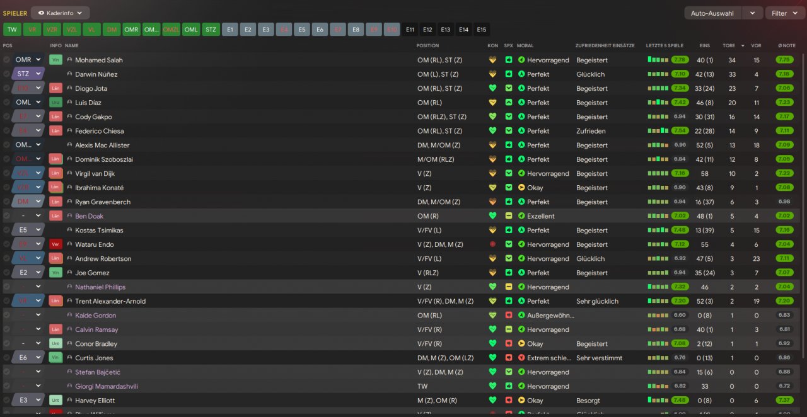Viewport: 807px width, 417px height.
Task: Tick the selection circle for Ben Doak
Action: click(7, 216)
